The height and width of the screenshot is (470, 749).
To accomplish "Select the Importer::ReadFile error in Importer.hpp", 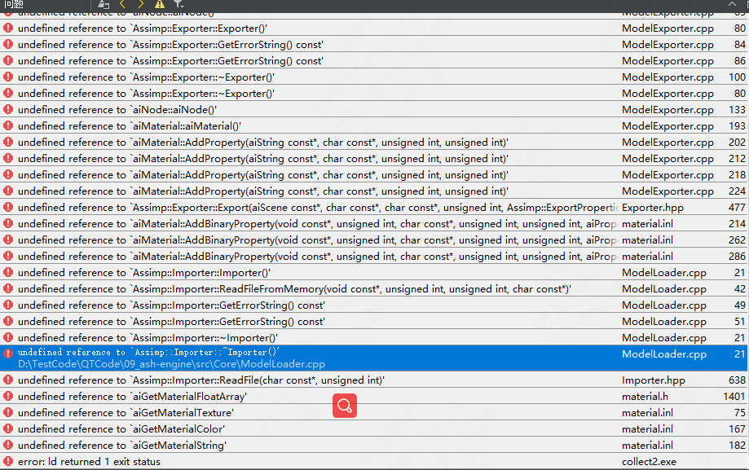I will [375, 380].
